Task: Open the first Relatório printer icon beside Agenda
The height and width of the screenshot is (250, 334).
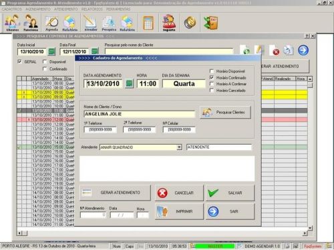Action: pyautogui.click(x=69, y=23)
